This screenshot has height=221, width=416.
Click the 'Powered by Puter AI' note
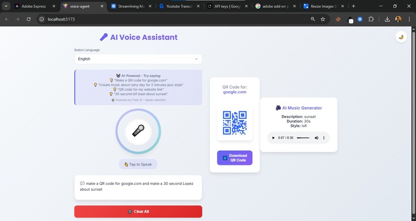point(138,100)
